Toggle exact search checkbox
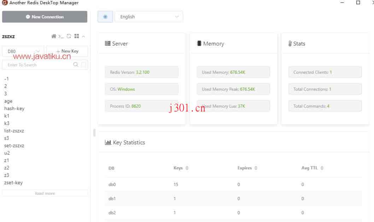 click(x=84, y=65)
